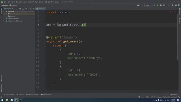Open the Version Control tool window
This screenshot has height=102, width=181.
click(9, 95)
